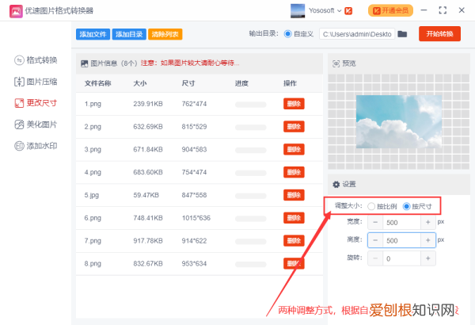Click the red icon beside Yososoft
Image resolution: width=475 pixels, height=325 pixels.
coord(348,11)
